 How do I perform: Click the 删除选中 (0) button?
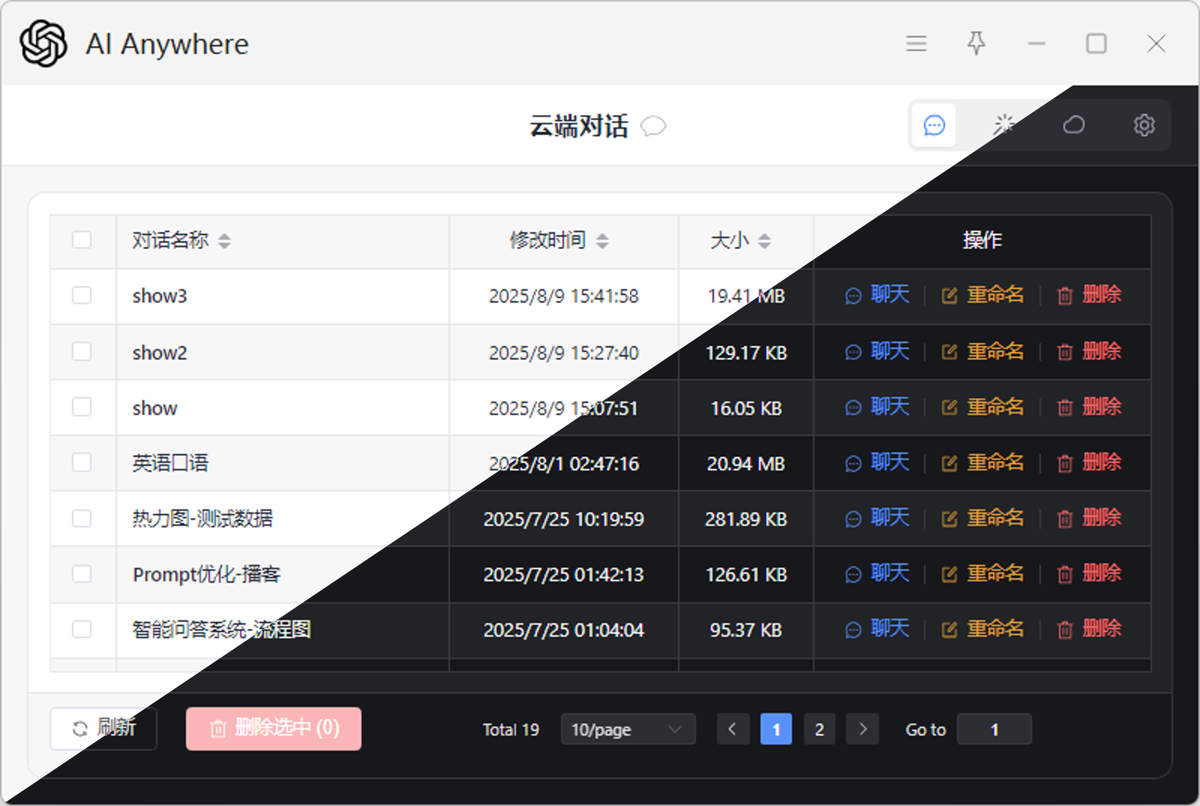[274, 728]
